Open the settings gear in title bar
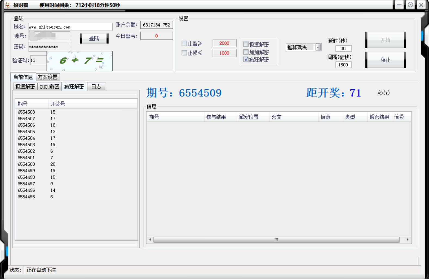The width and height of the screenshot is (429, 279). coord(410,5)
